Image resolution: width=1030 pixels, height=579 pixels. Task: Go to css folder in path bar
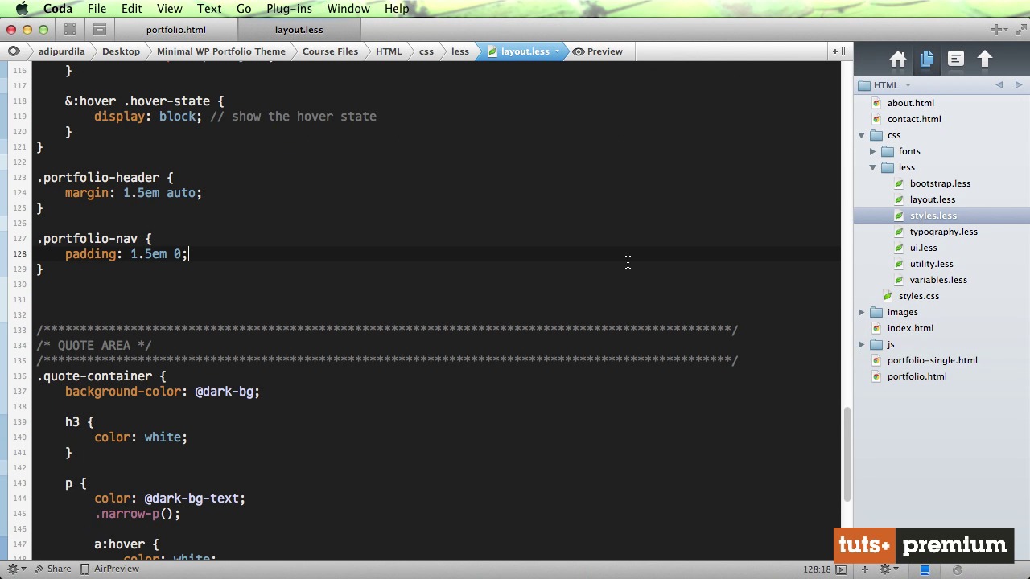click(426, 51)
